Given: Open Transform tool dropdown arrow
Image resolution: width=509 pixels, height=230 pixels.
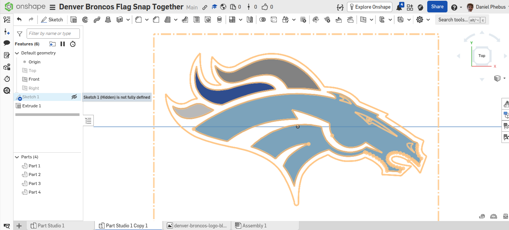Looking at the screenshot, I should [x=294, y=20].
